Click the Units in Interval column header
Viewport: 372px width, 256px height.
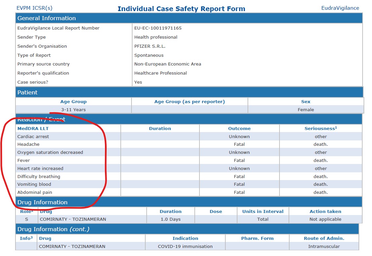point(263,212)
